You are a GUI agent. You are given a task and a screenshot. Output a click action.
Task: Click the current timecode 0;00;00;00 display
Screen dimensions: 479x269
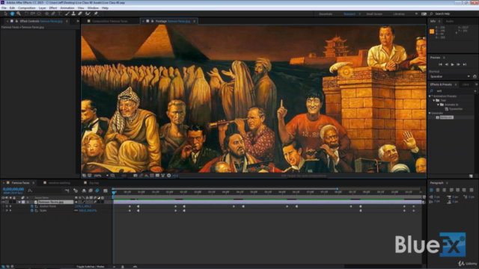click(x=13, y=189)
